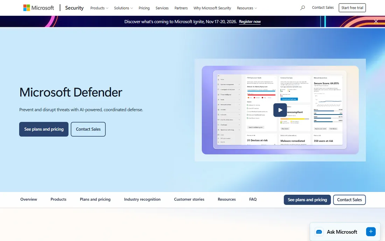Dismiss the Ignite announcement banner
Viewport: 385px width, 241px height.
(x=376, y=21)
